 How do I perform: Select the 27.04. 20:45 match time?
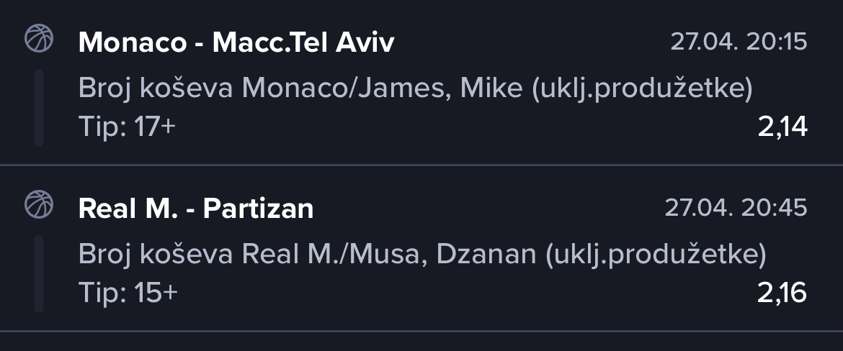pos(736,208)
